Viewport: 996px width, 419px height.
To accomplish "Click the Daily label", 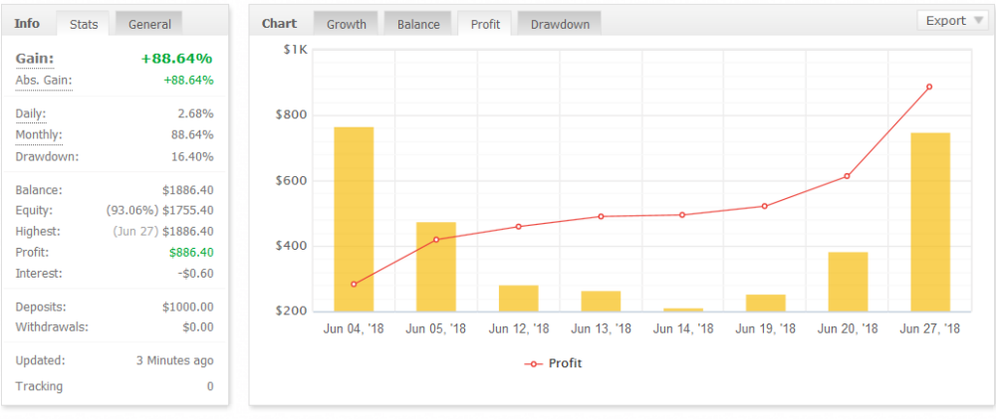I will pos(31,114).
